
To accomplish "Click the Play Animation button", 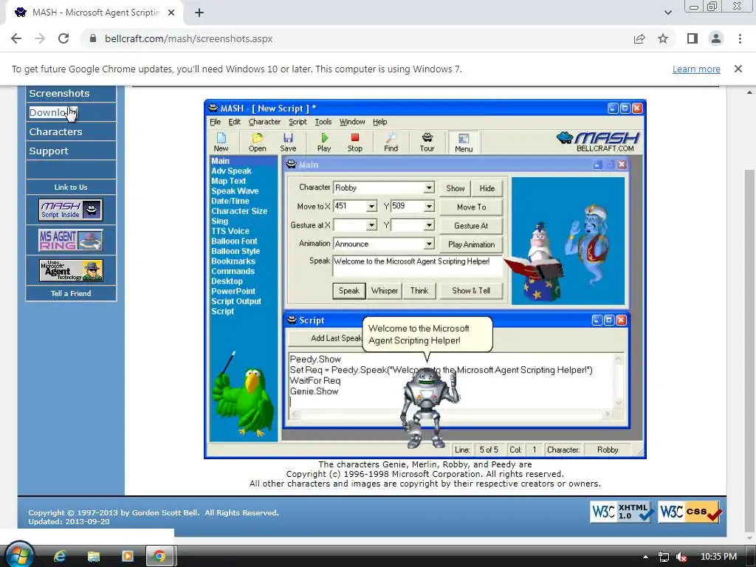I will pyautogui.click(x=471, y=244).
